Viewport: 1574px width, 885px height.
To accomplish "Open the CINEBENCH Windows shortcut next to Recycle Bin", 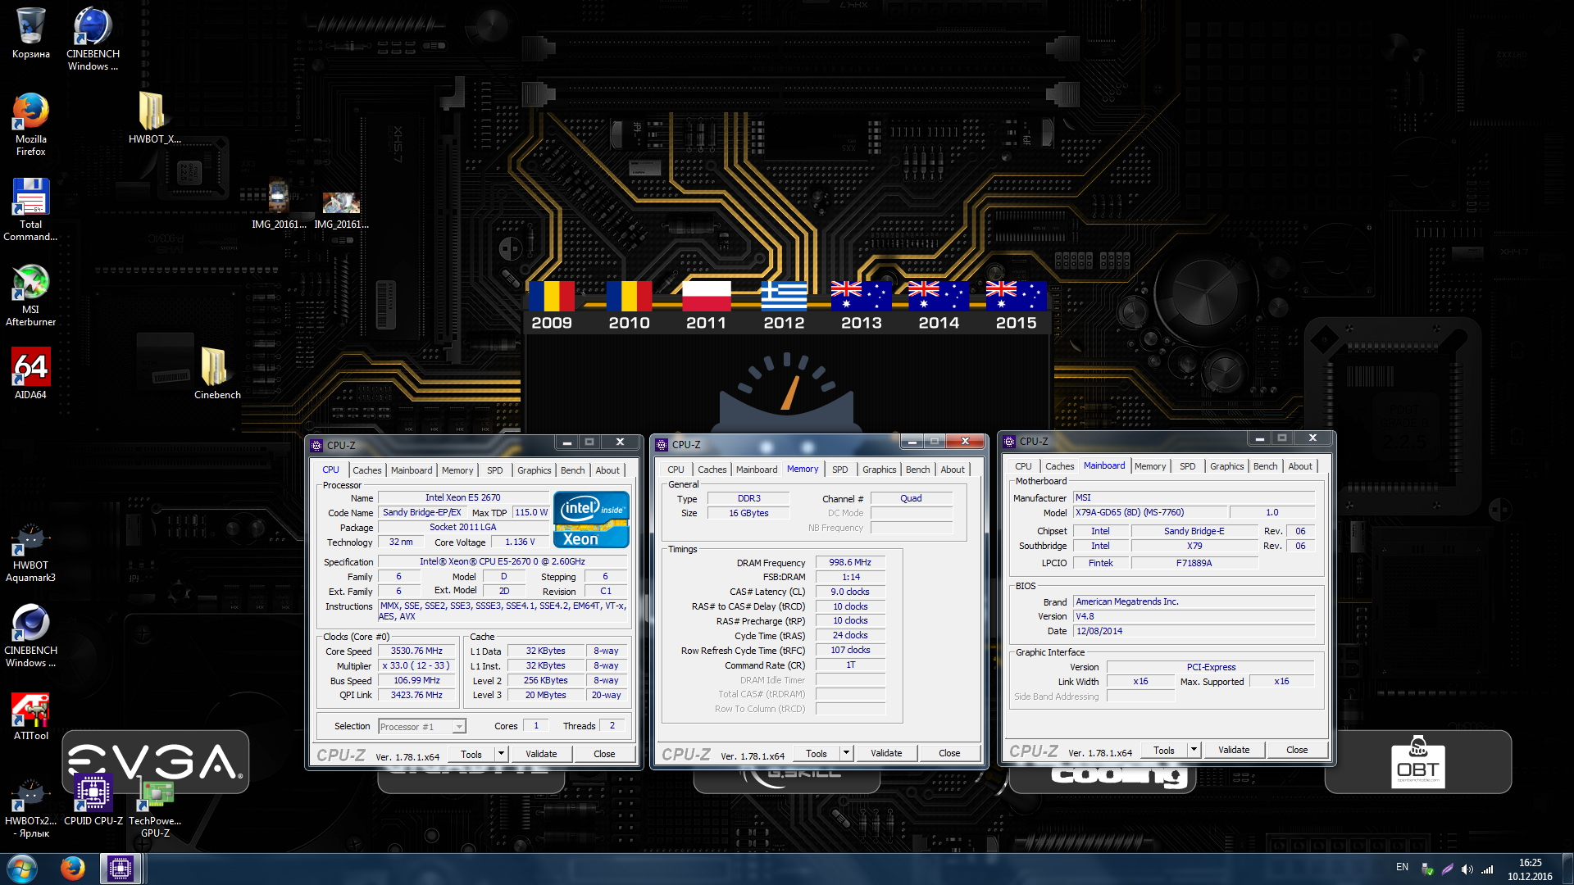I will (93, 39).
